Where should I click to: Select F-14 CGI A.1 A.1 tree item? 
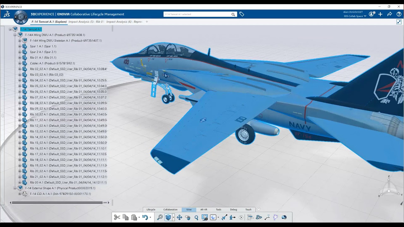(x=60, y=194)
